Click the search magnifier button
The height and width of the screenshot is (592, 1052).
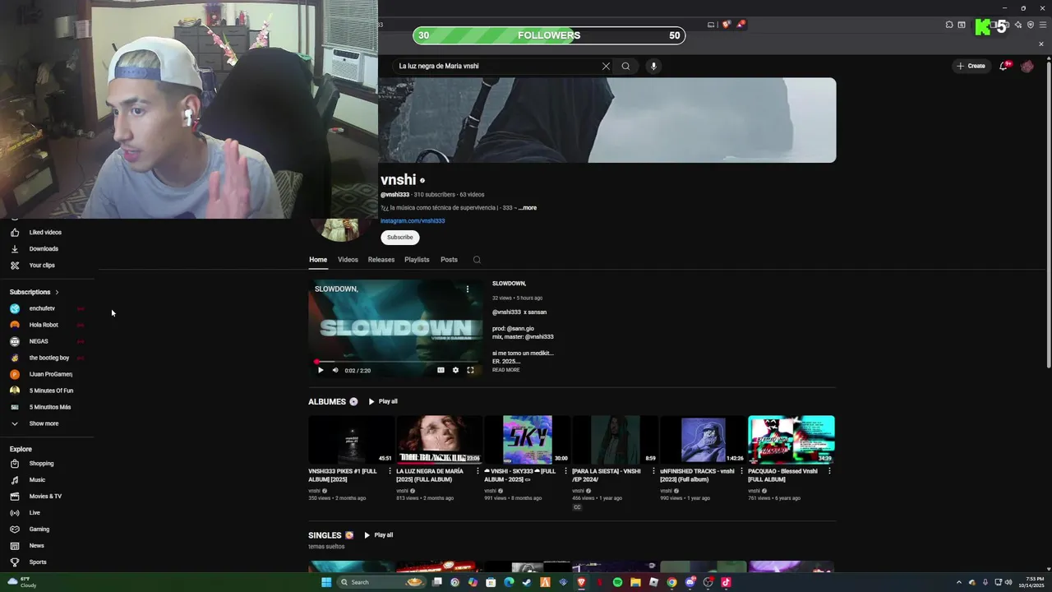pos(625,66)
